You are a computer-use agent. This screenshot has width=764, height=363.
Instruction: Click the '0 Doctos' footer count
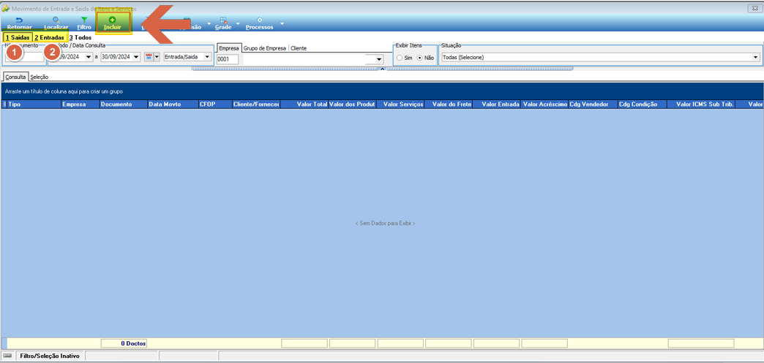coord(124,343)
